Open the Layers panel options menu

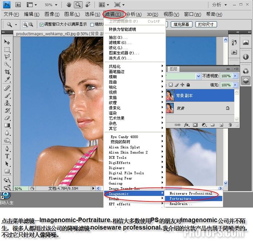tap(236, 69)
